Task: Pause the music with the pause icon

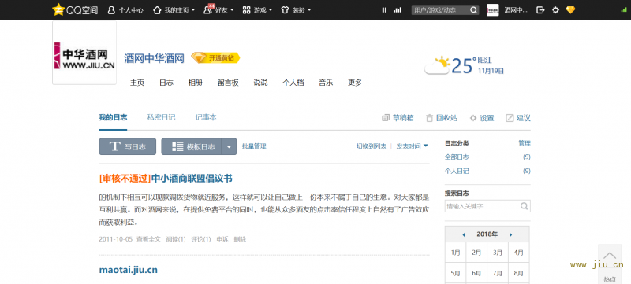Action: pos(384,10)
